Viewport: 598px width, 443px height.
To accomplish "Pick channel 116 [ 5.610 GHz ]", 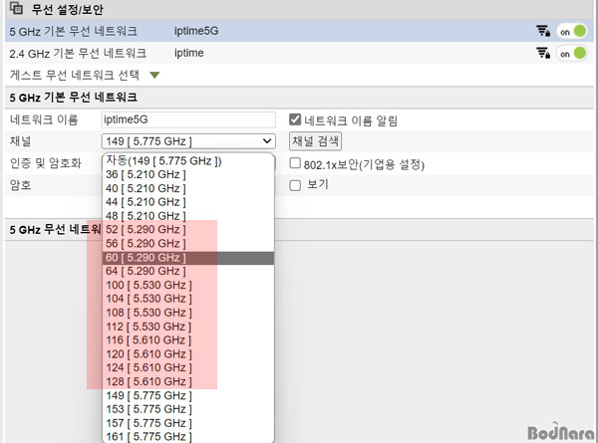I will (x=188, y=340).
